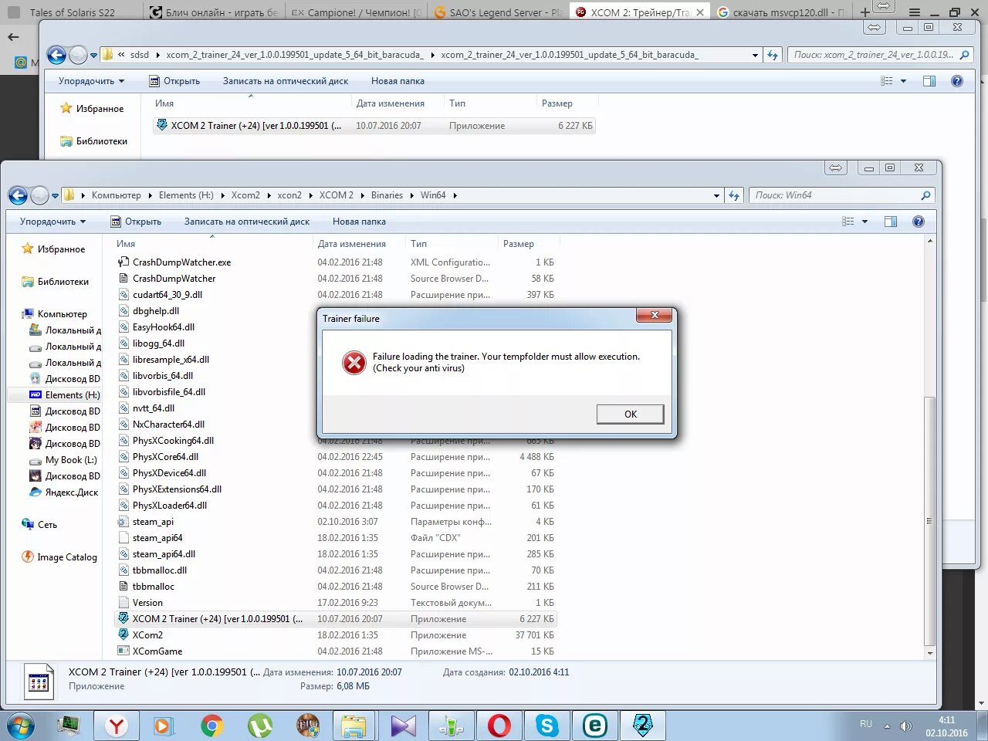The height and width of the screenshot is (741, 988).
Task: Select Яндекс.Диск in navigation pane
Action: 64,492
